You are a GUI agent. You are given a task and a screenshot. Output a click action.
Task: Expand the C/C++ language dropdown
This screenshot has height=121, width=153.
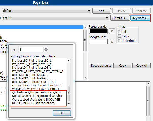coord(107,18)
